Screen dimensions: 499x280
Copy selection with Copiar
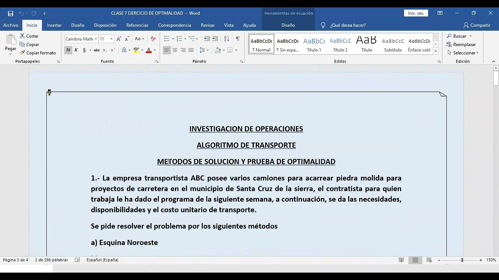29,44
